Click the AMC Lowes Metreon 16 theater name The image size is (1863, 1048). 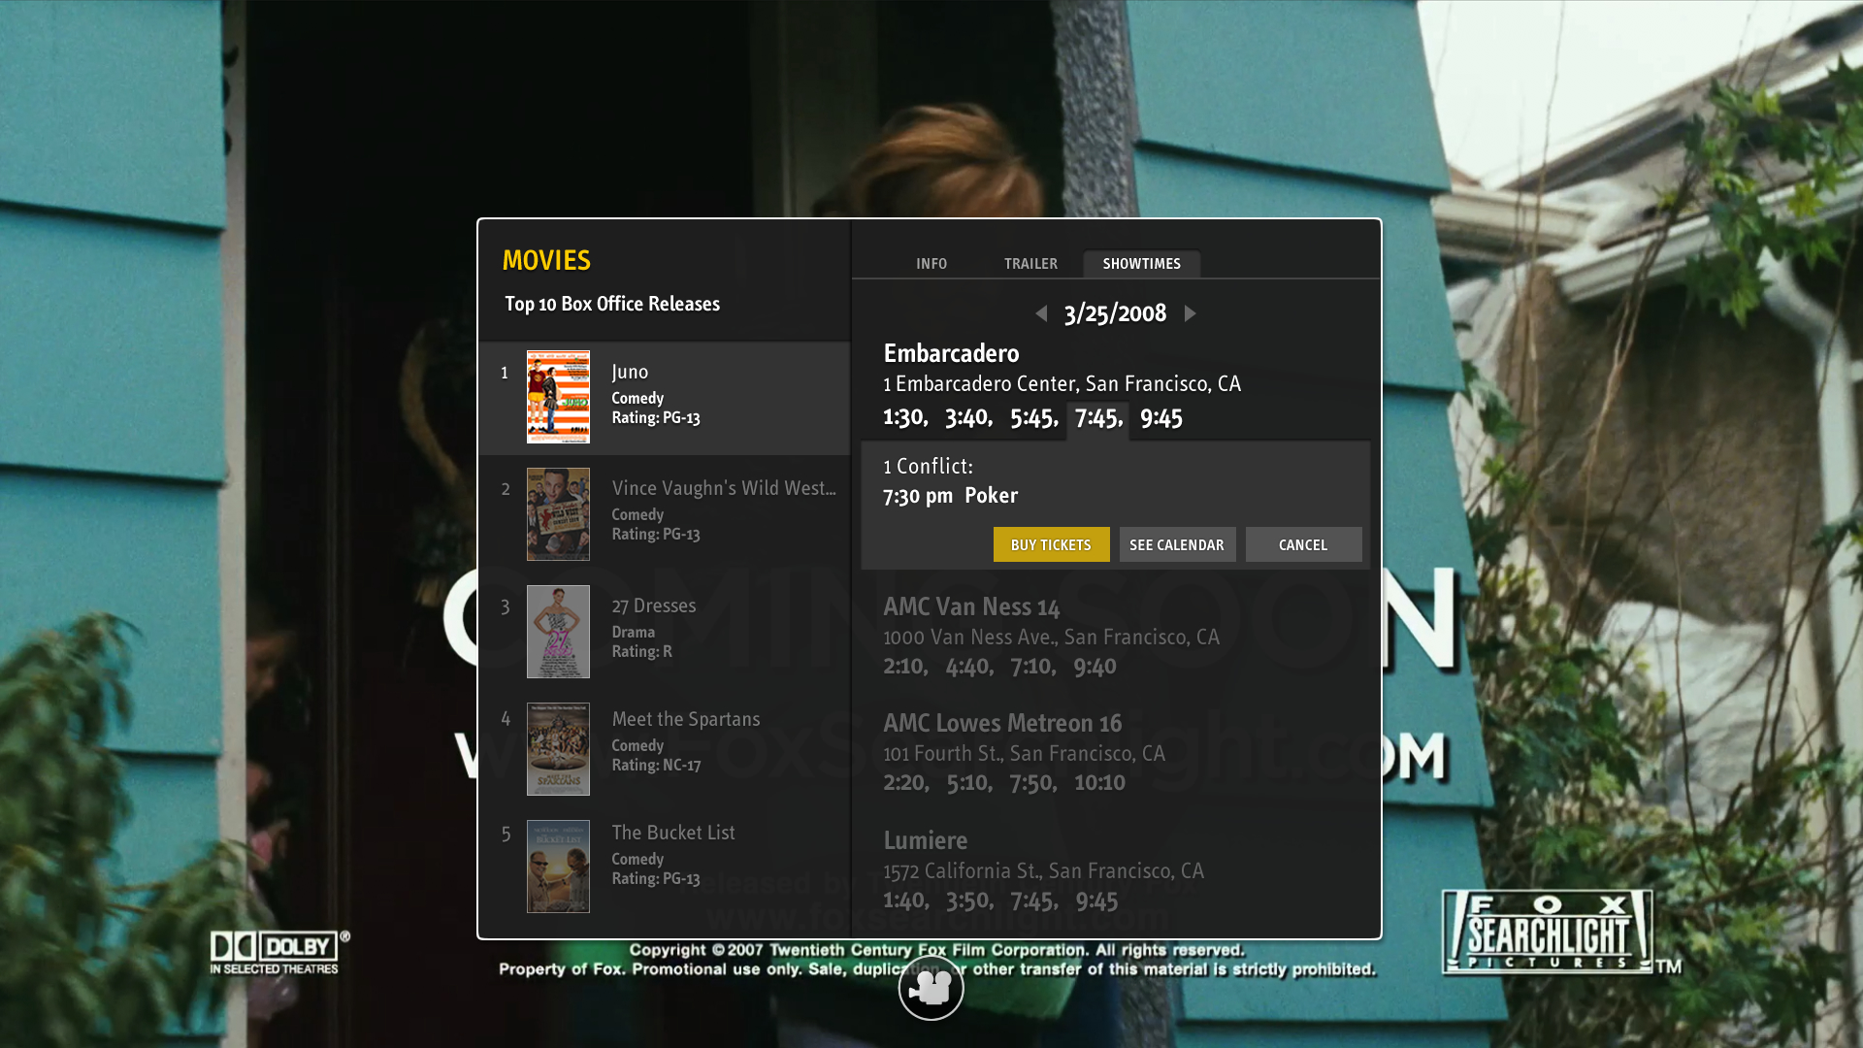pyautogui.click(x=1002, y=723)
